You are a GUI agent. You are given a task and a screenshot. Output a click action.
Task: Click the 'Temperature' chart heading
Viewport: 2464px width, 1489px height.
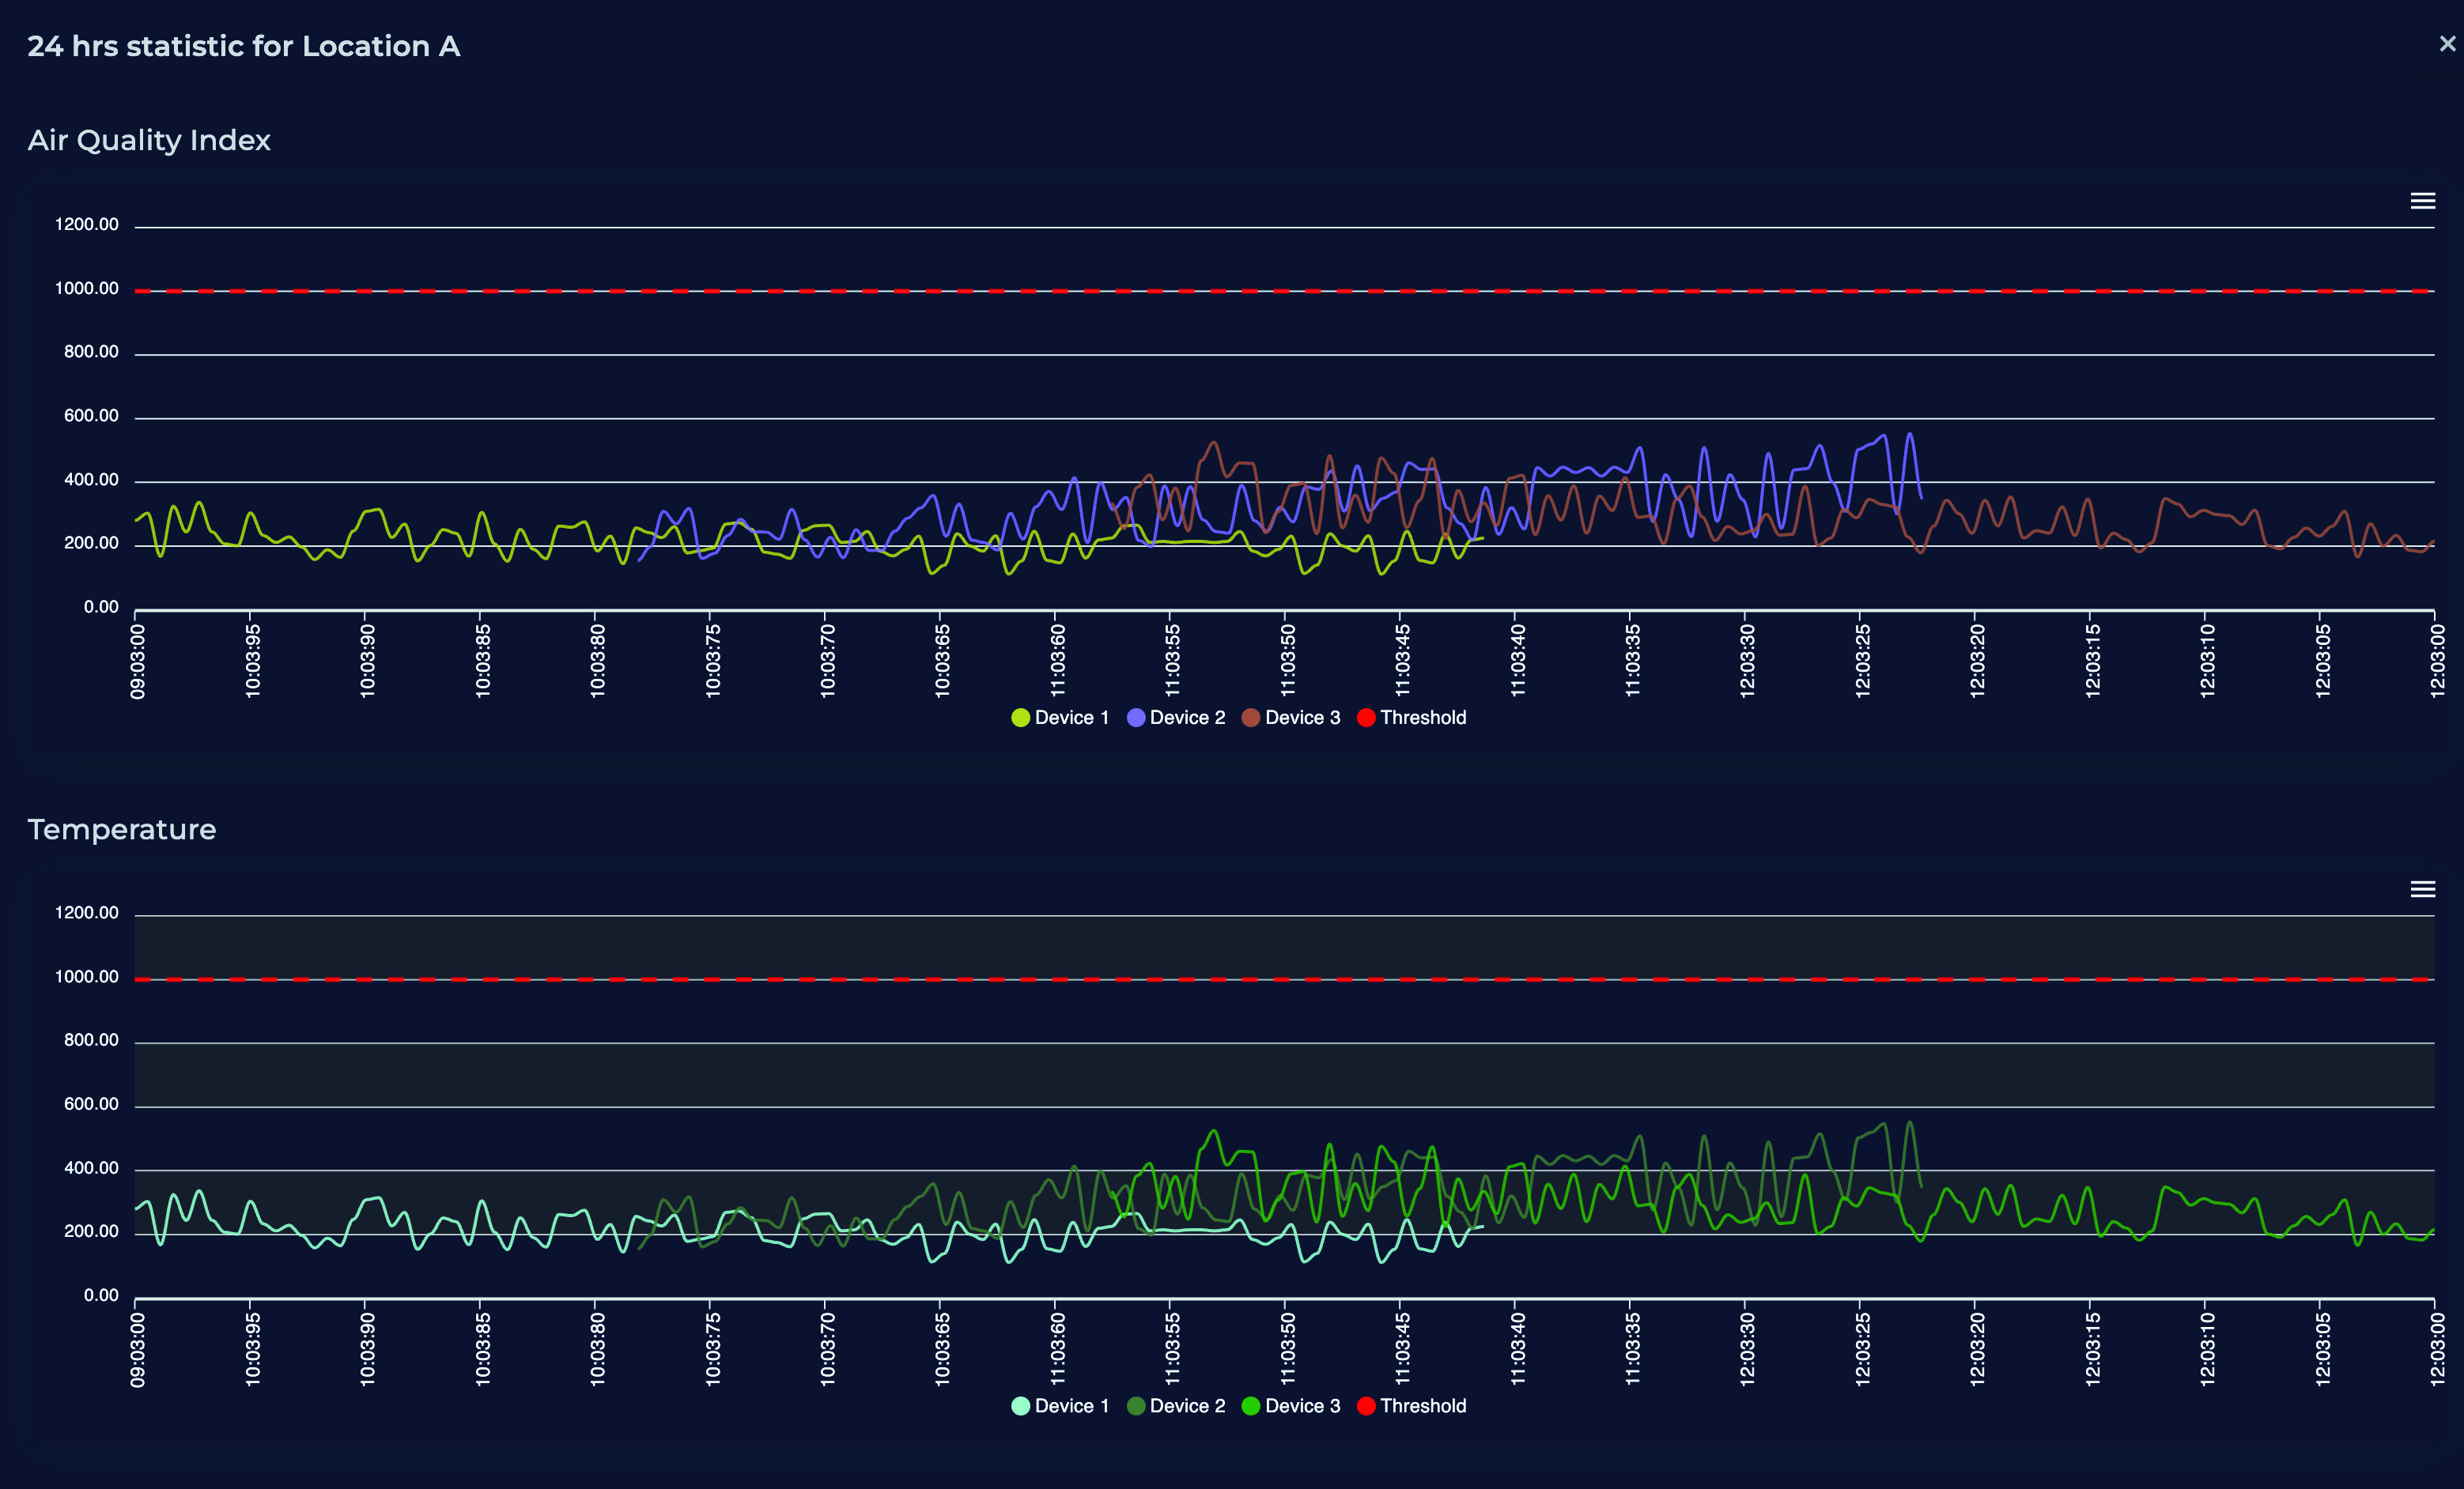[x=122, y=829]
